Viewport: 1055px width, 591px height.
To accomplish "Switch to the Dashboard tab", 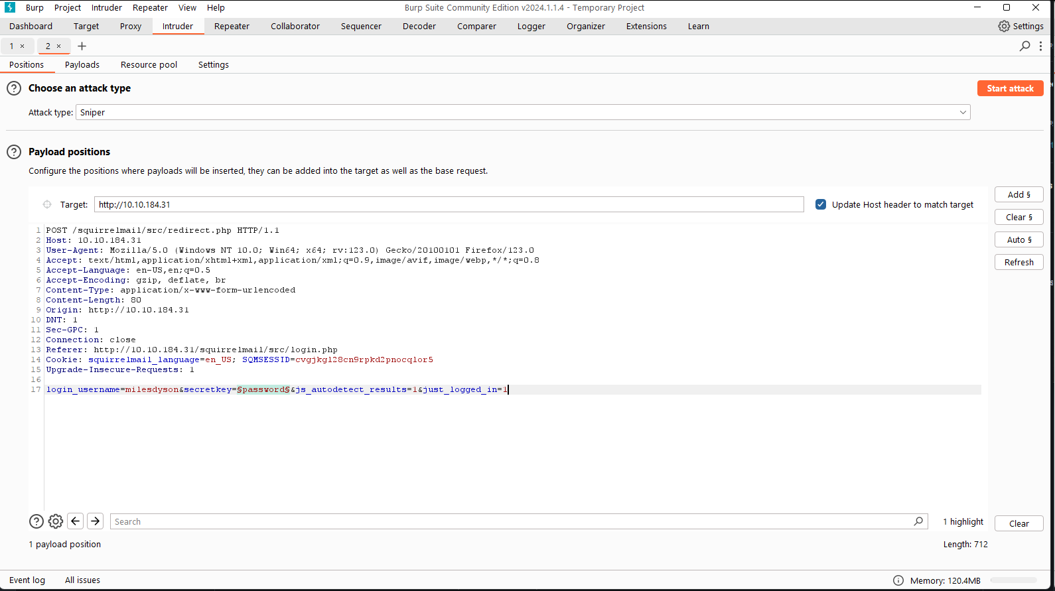I will pos(31,26).
